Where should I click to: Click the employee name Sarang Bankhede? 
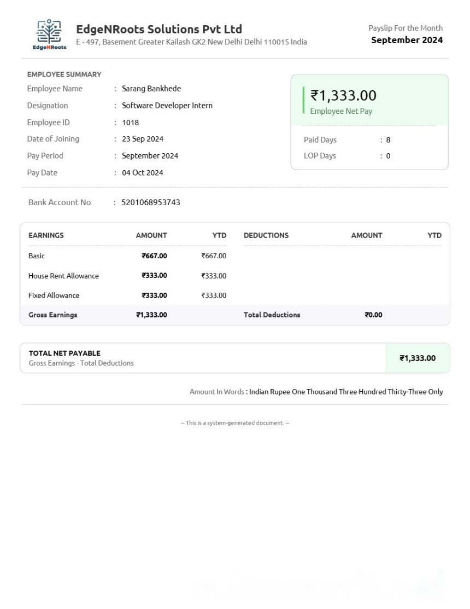[x=151, y=89]
